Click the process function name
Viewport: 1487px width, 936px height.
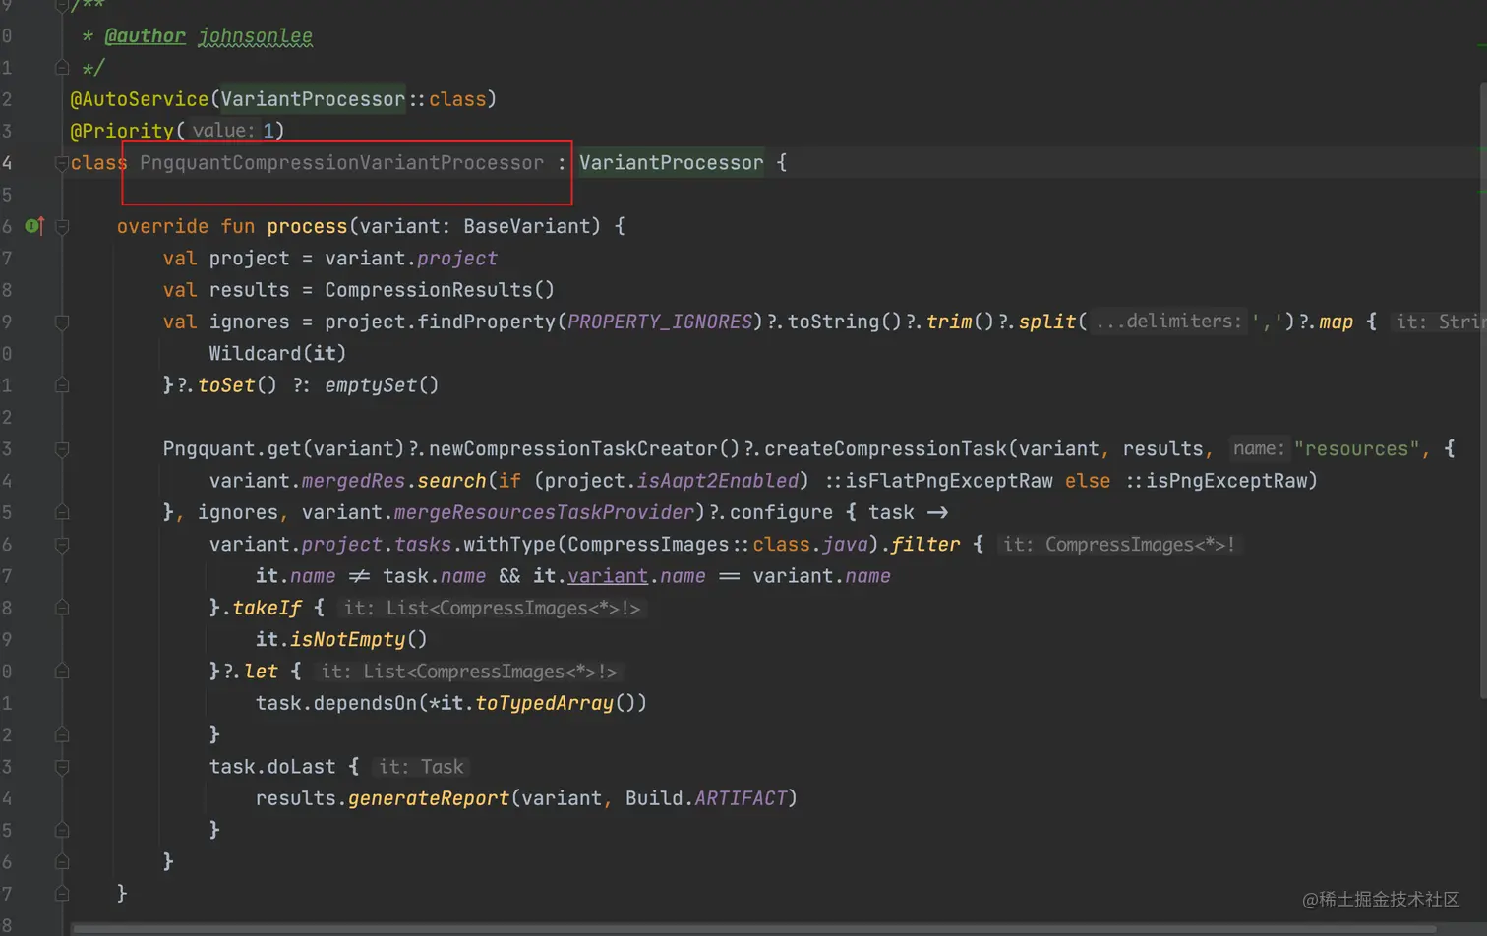(307, 226)
